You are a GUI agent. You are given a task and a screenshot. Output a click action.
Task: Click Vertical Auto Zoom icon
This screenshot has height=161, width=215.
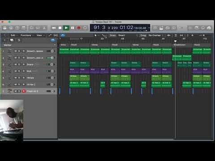tap(176, 35)
